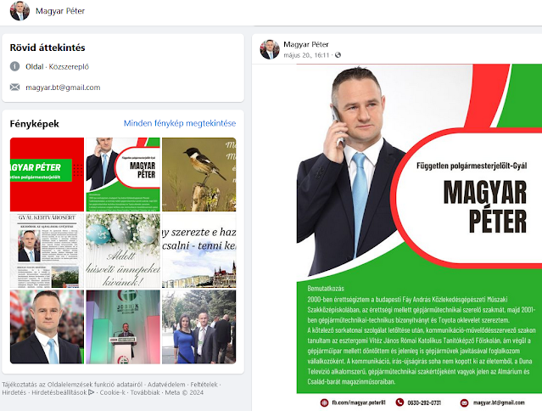Viewport: 542px width, 411px height.
Task: Click the globe public visibility icon
Action: [338, 55]
